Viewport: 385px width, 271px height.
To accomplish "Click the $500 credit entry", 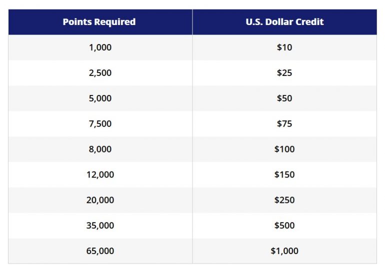I will [x=284, y=225].
